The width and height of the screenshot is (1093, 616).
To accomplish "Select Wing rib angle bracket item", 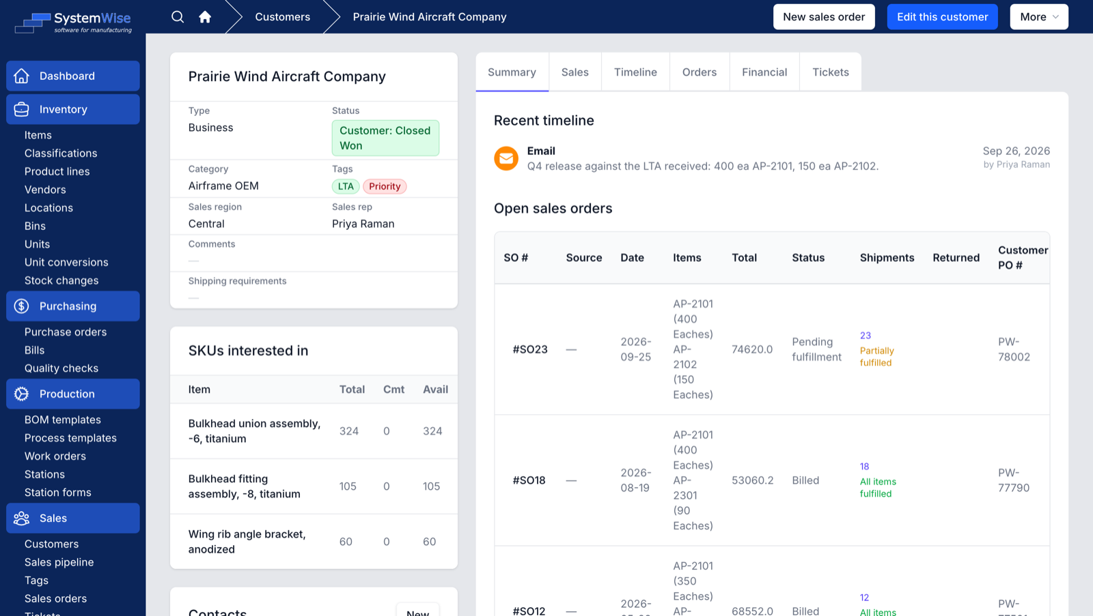I will point(314,542).
